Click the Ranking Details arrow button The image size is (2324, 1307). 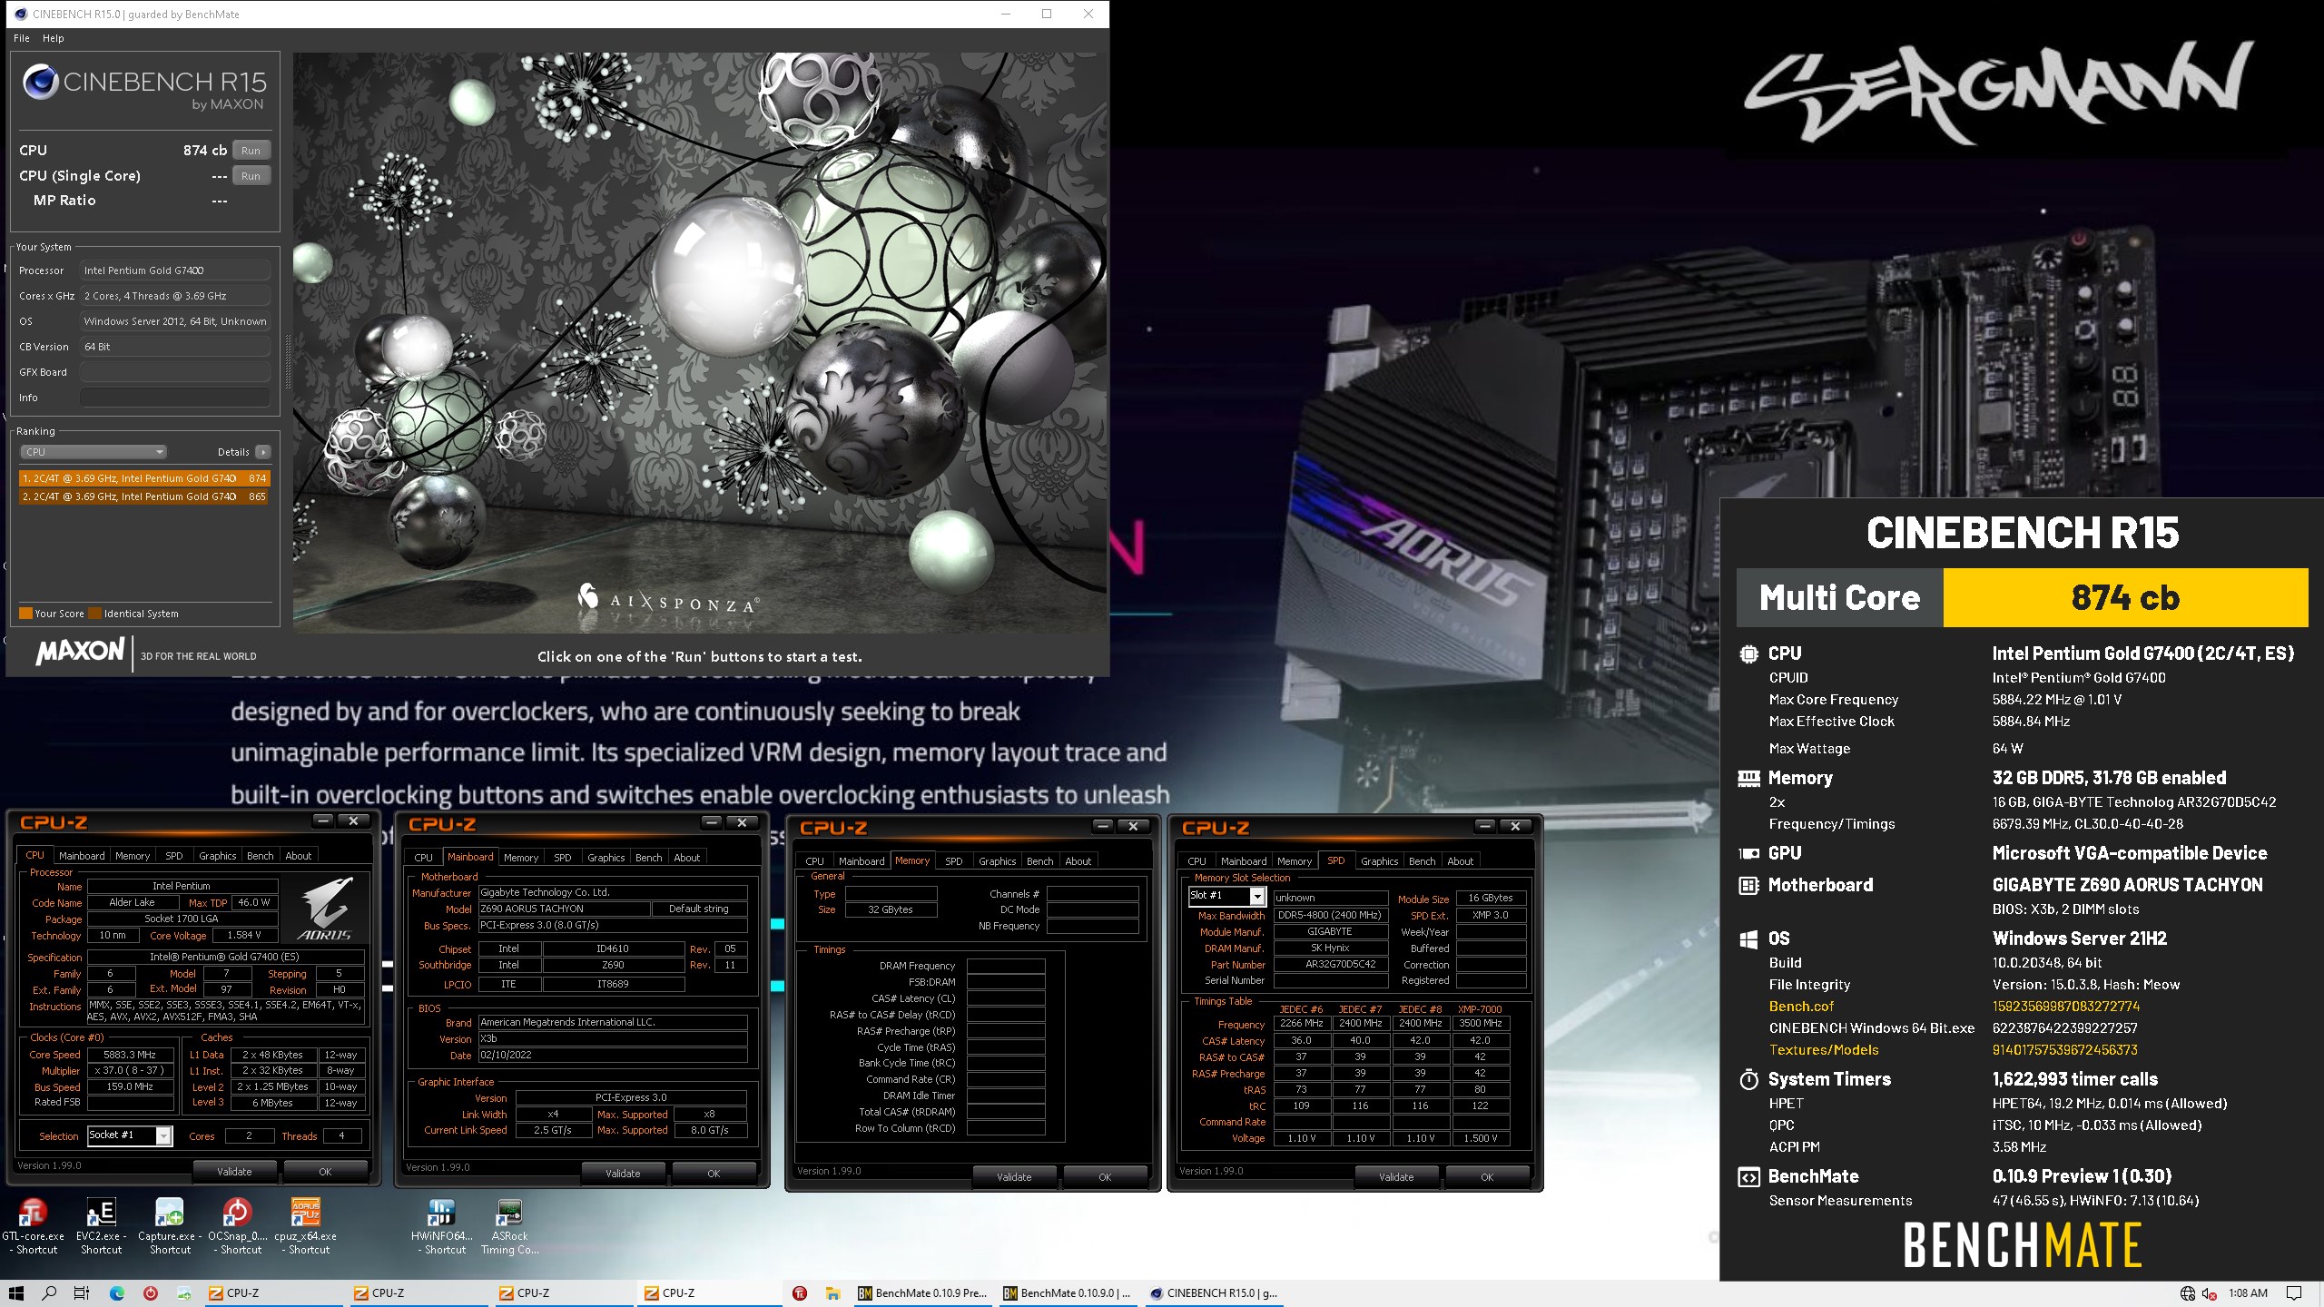[x=263, y=452]
